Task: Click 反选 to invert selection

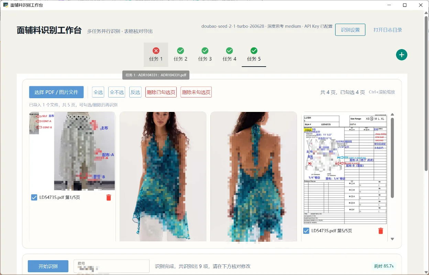Action: click(x=135, y=92)
